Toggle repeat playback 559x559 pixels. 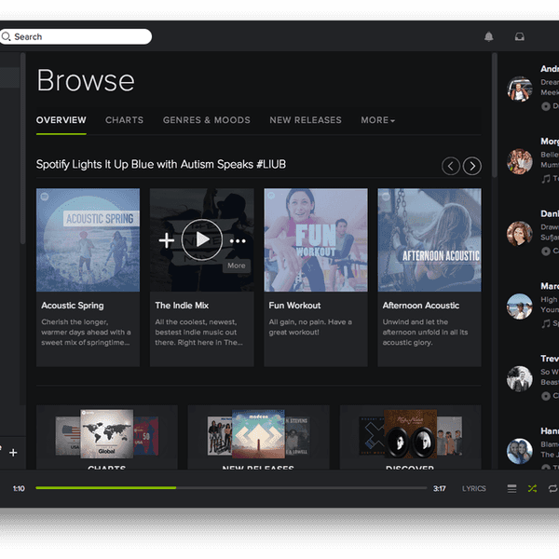pyautogui.click(x=552, y=488)
